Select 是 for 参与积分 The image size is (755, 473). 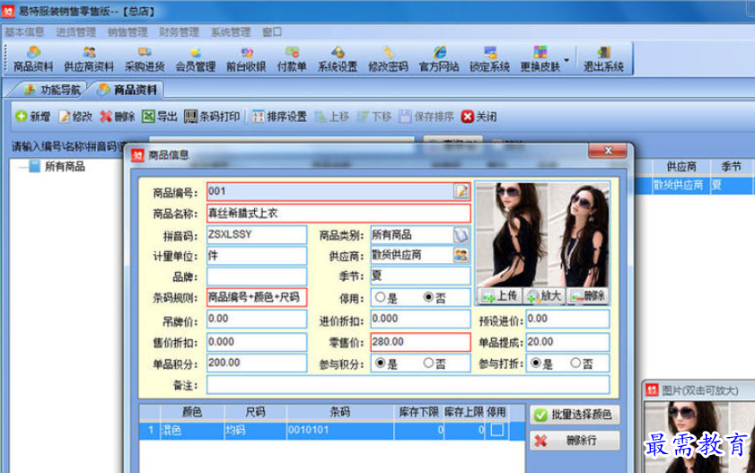381,364
